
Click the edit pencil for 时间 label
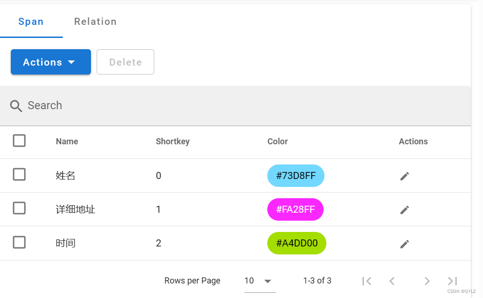tap(404, 244)
